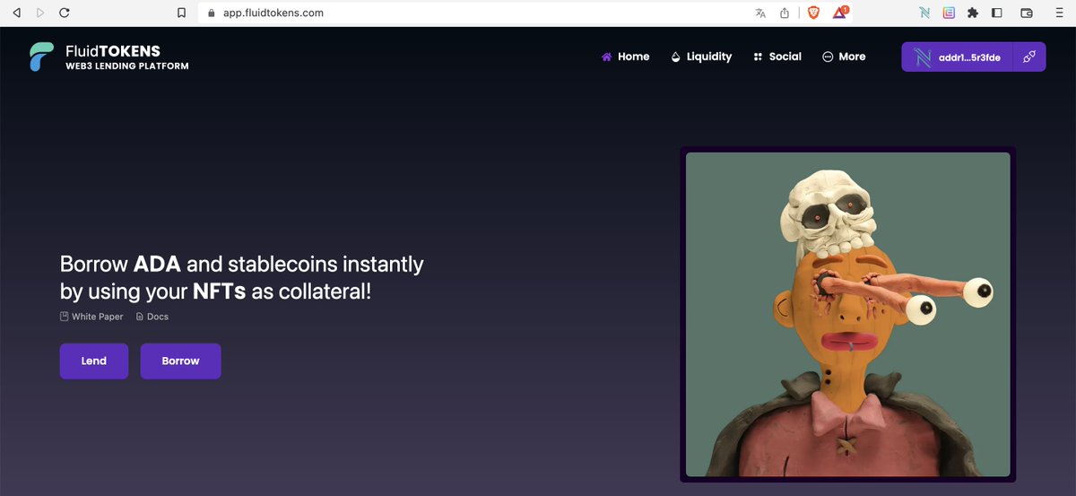
Task: Go to the Home nav item
Action: tap(625, 57)
